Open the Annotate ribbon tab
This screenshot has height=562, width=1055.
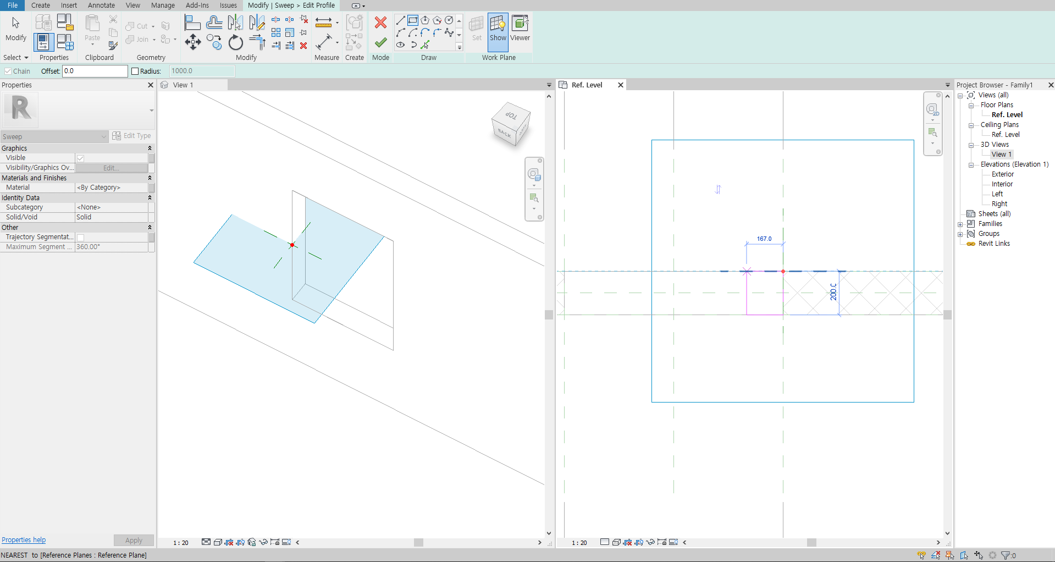point(102,5)
